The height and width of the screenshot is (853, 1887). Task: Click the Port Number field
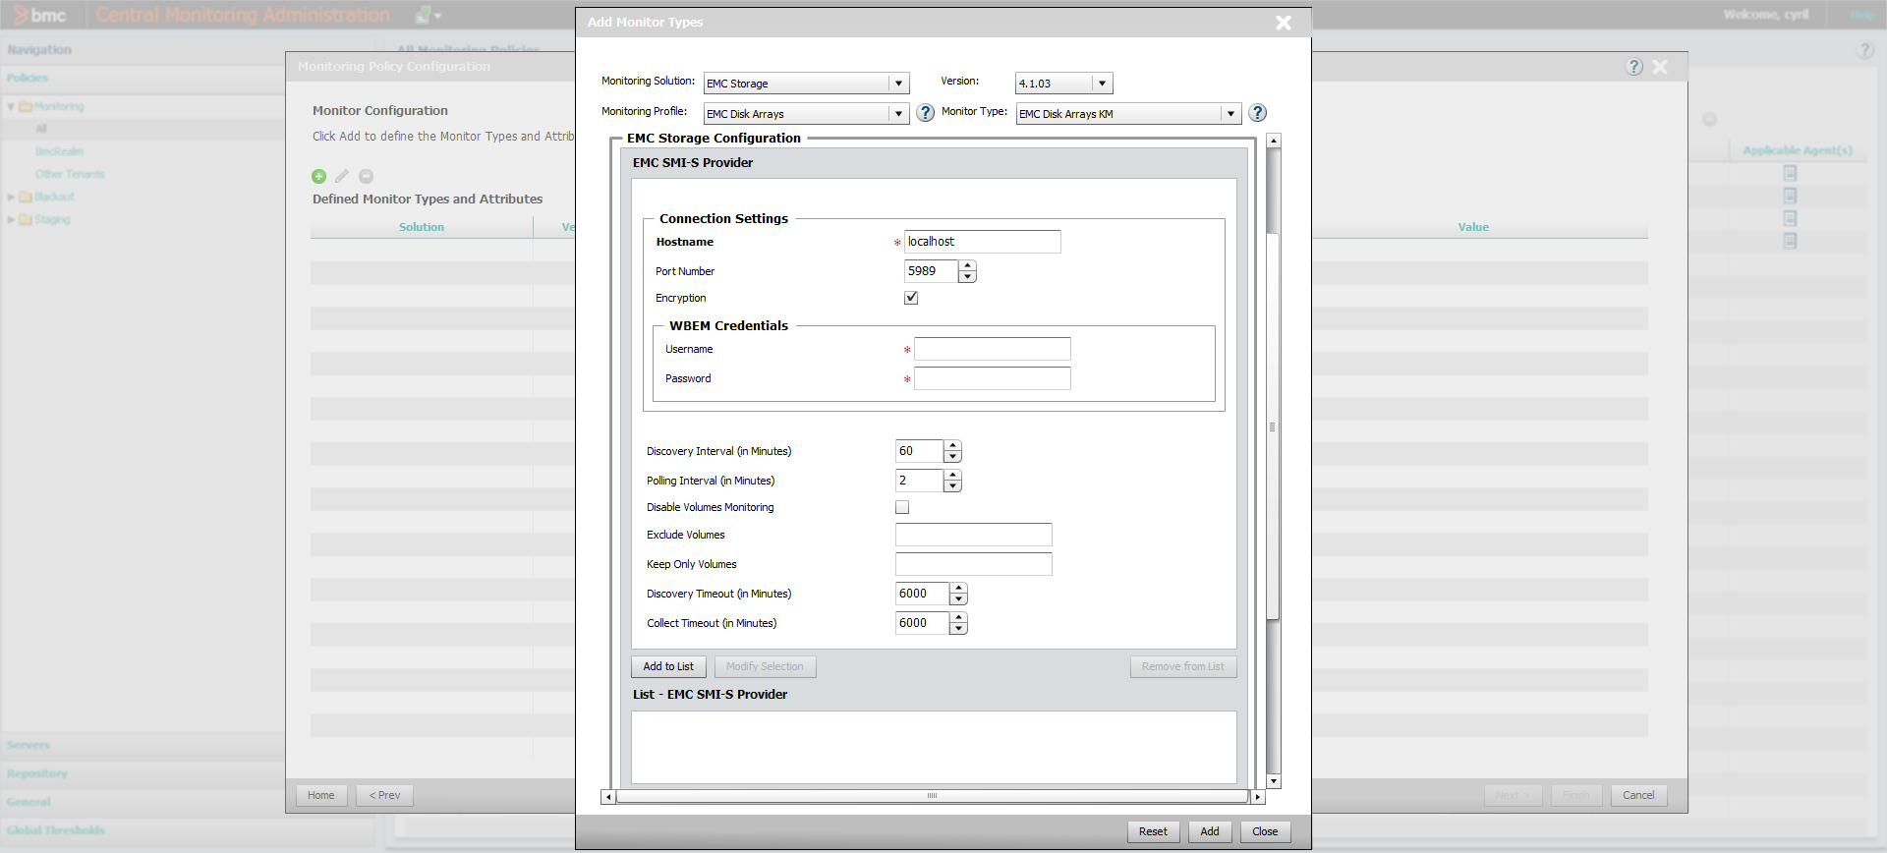tap(931, 271)
